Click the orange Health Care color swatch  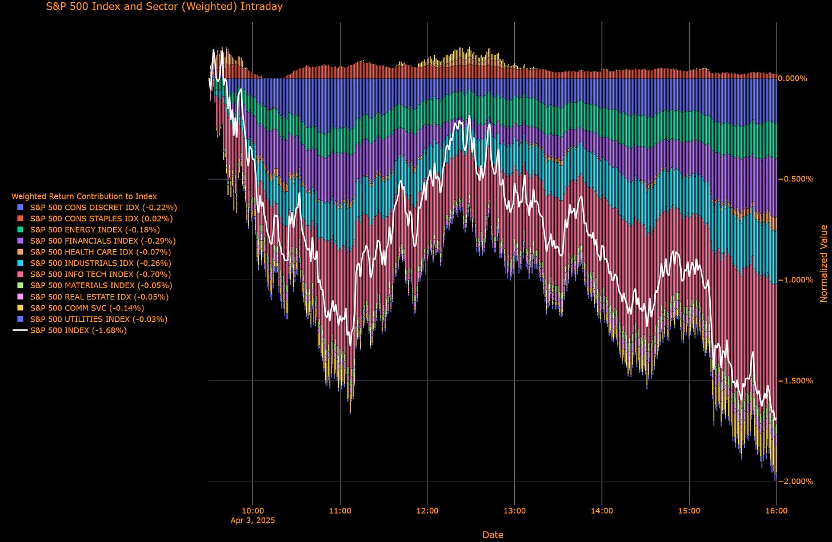[21, 252]
